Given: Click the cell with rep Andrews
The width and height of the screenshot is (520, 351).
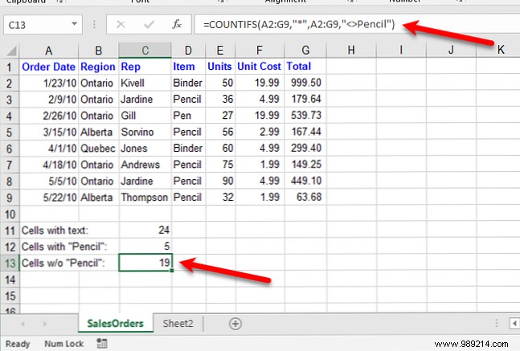Looking at the screenshot, I should [x=145, y=165].
